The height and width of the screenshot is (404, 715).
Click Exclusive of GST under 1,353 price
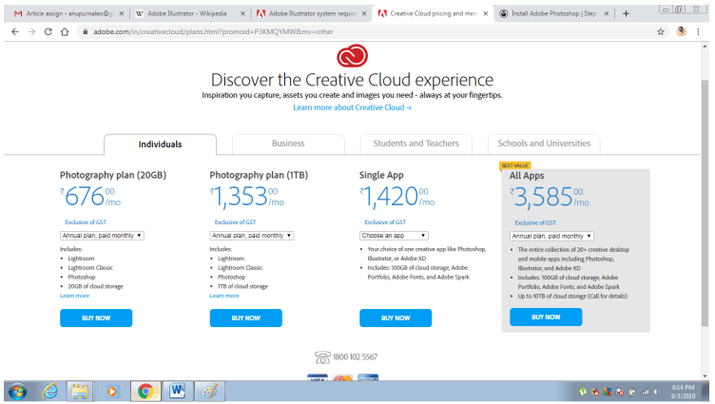235,222
